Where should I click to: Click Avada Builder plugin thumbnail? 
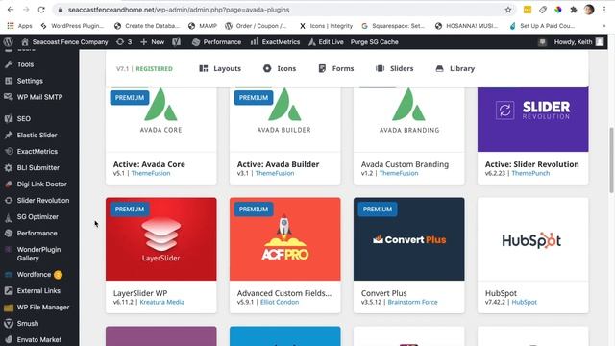coord(284,119)
